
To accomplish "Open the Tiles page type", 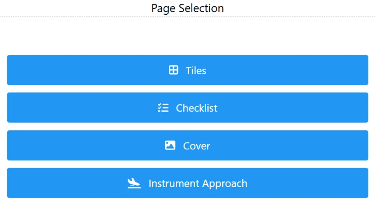I will coord(187,70).
